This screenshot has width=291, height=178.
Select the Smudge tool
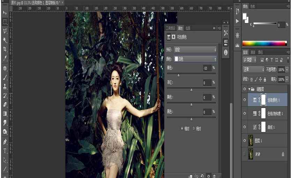click(x=5, y=123)
